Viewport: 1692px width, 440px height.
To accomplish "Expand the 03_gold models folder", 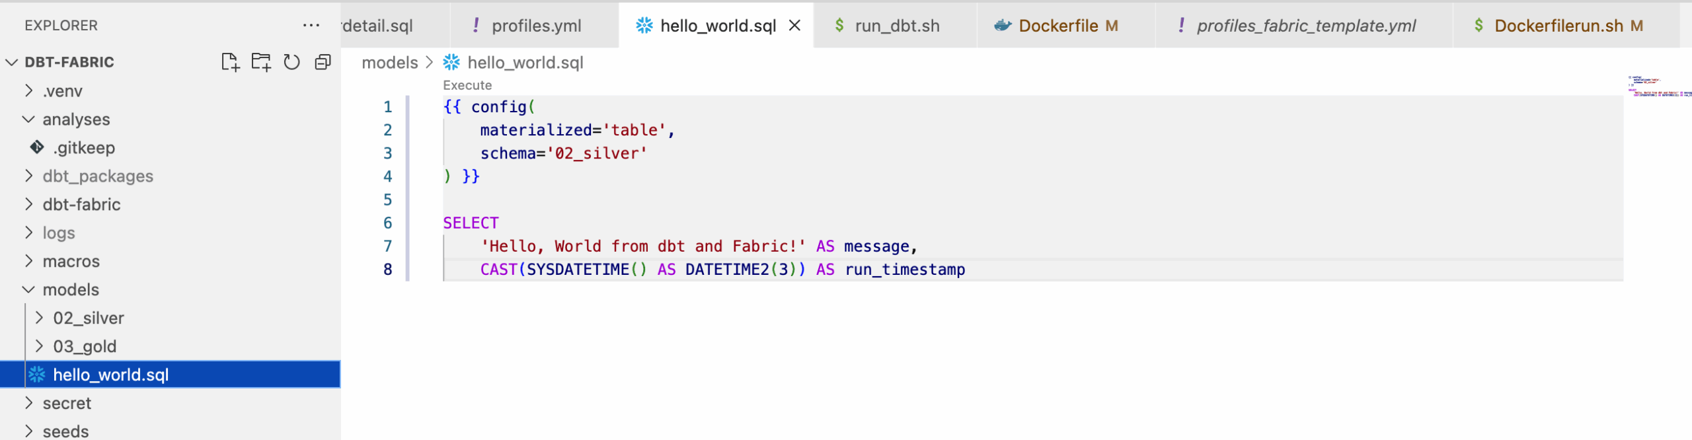I will (x=85, y=347).
